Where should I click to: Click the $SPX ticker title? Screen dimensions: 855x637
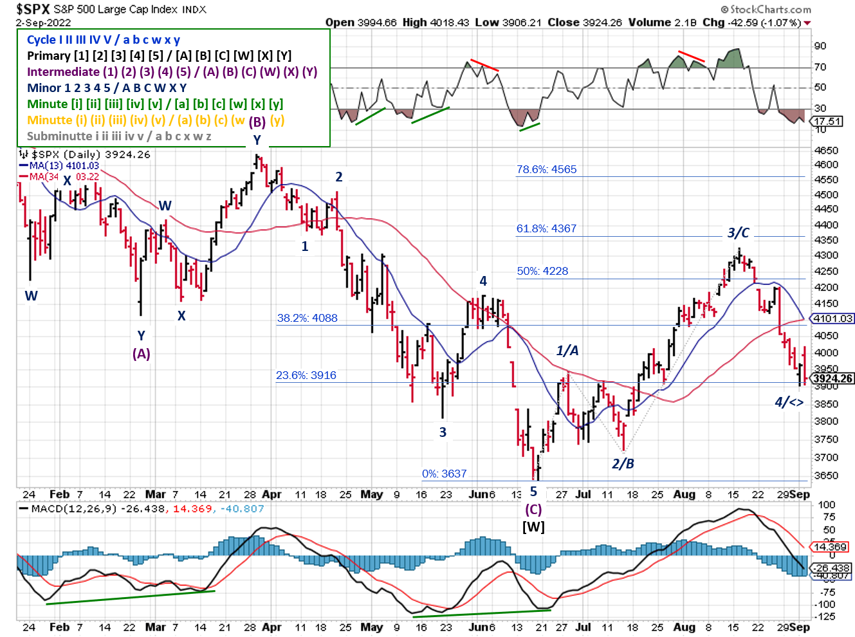pyautogui.click(x=33, y=9)
